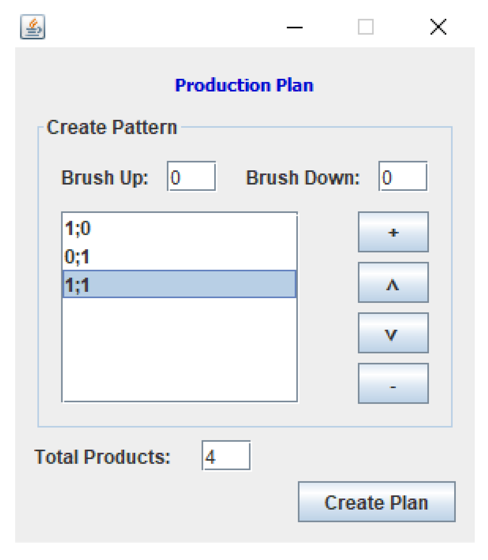488x560 pixels.
Task: Click the Create Plan button
Action: (376, 502)
